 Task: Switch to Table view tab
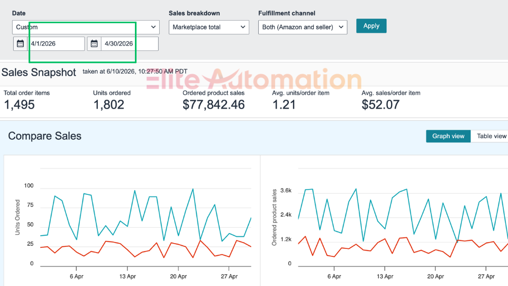tap(491, 136)
